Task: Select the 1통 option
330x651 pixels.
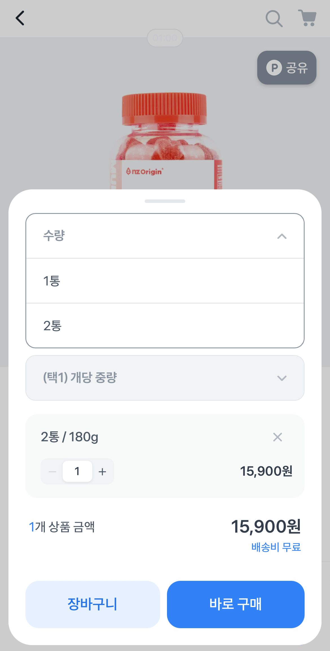Action: tap(165, 281)
